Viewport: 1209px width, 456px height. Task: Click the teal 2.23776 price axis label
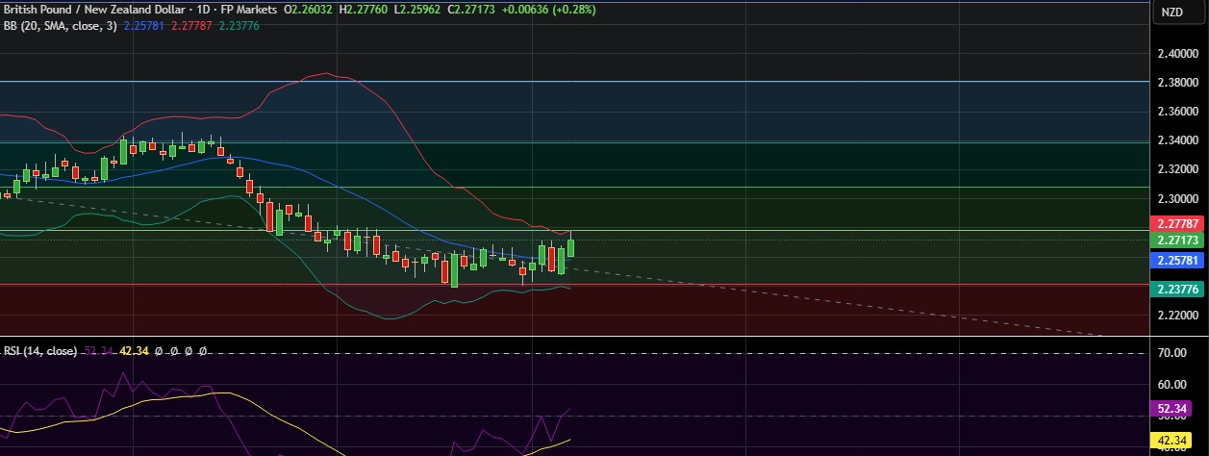point(1178,289)
